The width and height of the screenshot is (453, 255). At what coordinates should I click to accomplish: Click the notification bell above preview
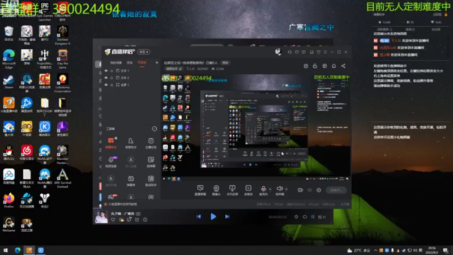pyautogui.click(x=334, y=66)
